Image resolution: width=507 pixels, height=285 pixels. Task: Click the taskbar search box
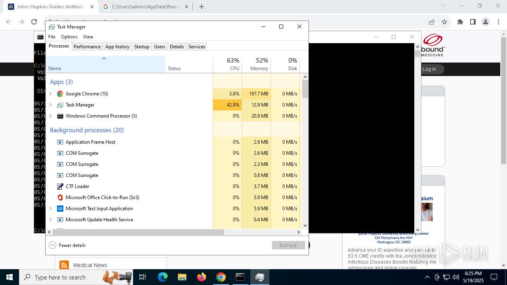[x=75, y=277]
